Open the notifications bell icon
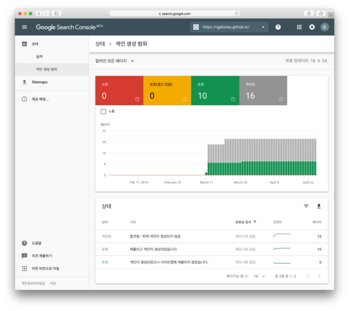The image size is (349, 311). click(312, 27)
